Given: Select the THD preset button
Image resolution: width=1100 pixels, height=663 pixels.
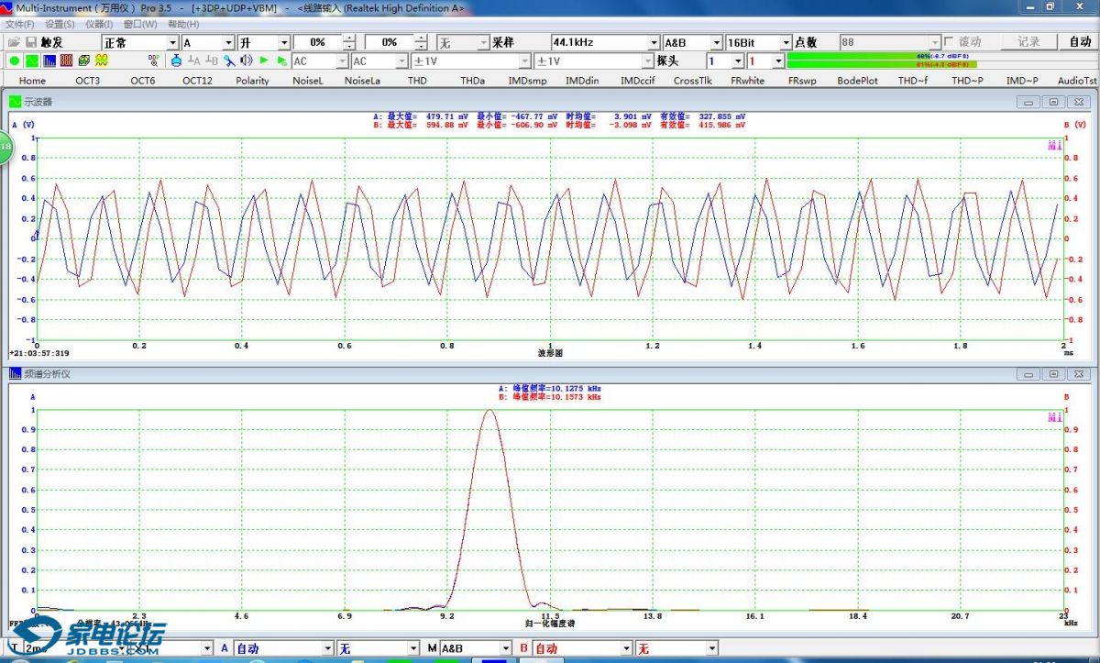Looking at the screenshot, I should (417, 81).
